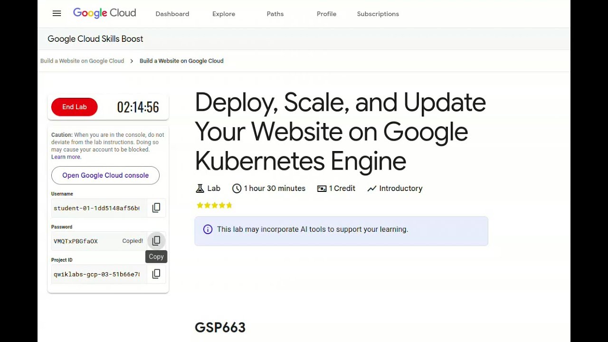Click the 'Project ID' label
The height and width of the screenshot is (342, 608).
62,260
